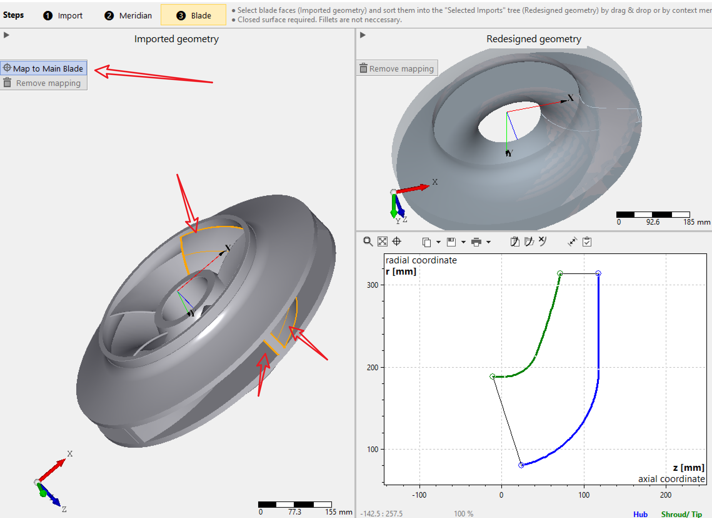Go to the Import step
Image resolution: width=712 pixels, height=518 pixels.
[x=63, y=15]
